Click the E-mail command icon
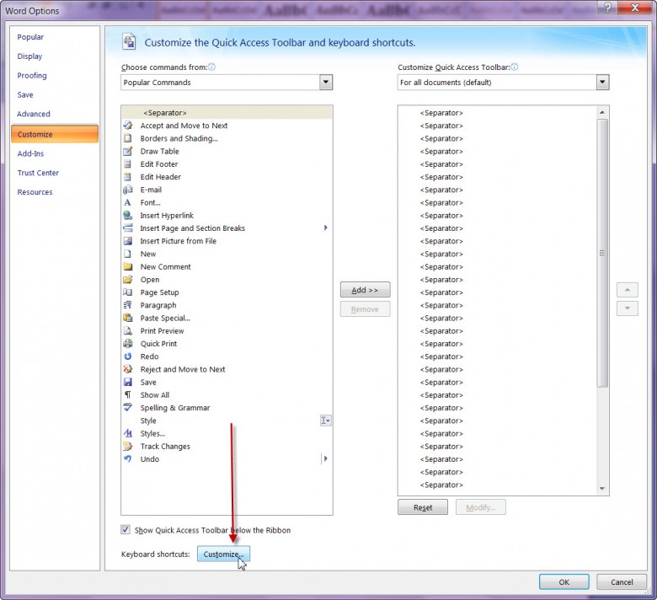Screen dimensions: 657x600 pos(128,190)
